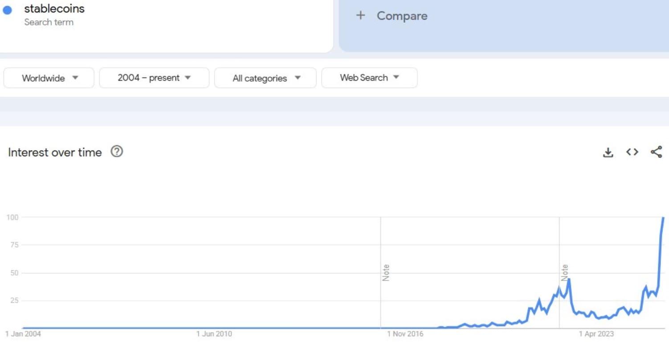Click the Search term subtitle under stablecoins
Screen dimensions: 669x350
49,22
